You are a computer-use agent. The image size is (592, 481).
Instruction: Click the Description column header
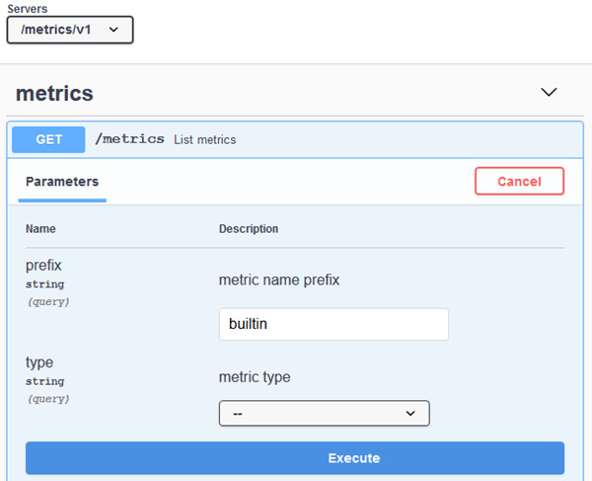coord(249,229)
